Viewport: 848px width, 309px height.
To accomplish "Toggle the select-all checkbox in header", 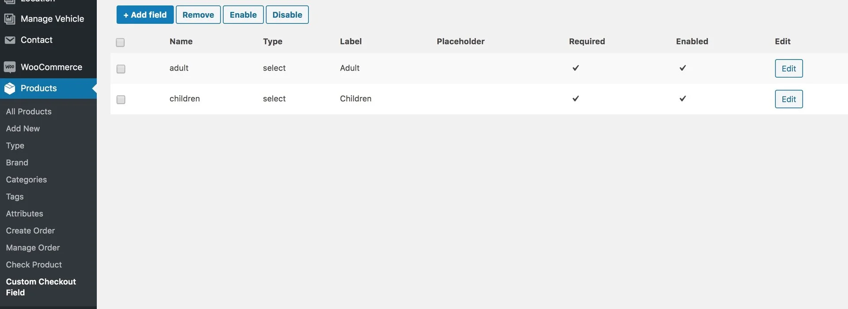I will point(120,42).
